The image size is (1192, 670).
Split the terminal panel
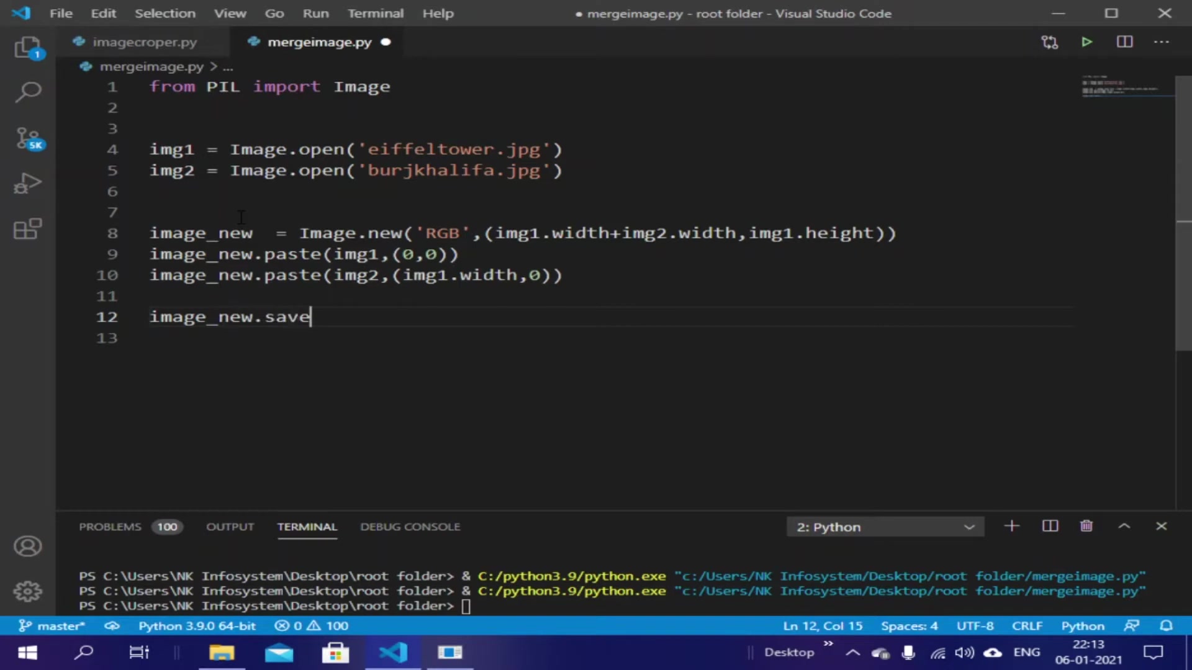(1050, 526)
